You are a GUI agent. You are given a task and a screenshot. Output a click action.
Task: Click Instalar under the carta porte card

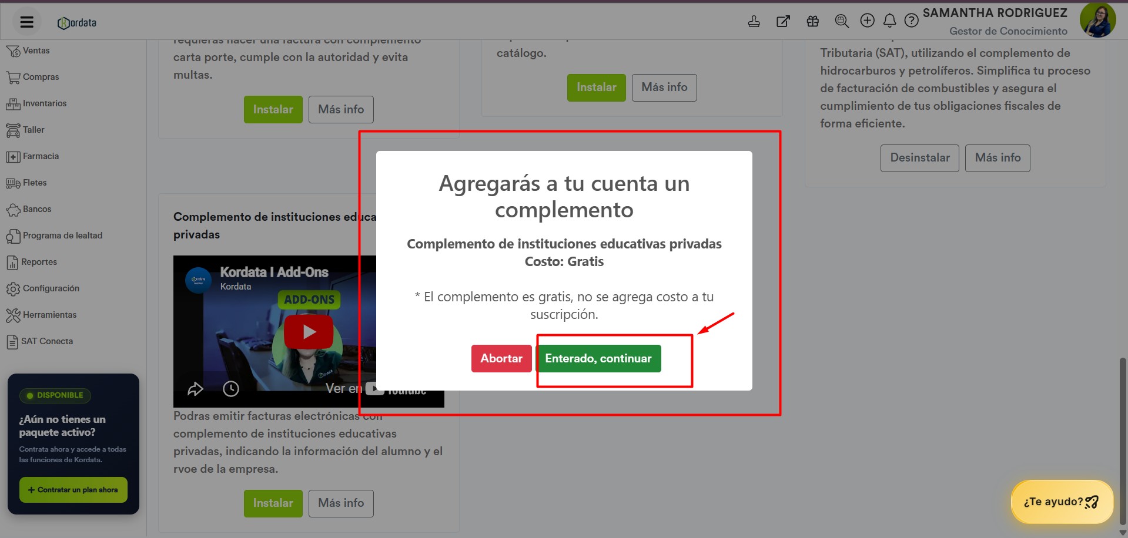click(273, 110)
